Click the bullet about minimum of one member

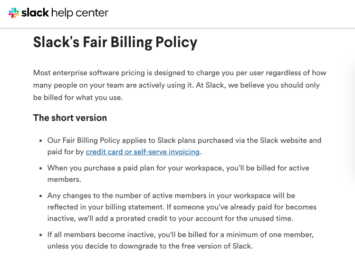coord(181,240)
